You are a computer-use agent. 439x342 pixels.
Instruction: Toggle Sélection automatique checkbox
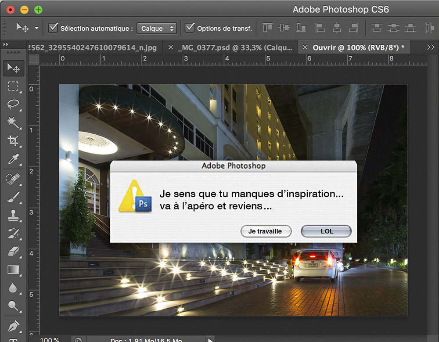(x=53, y=28)
